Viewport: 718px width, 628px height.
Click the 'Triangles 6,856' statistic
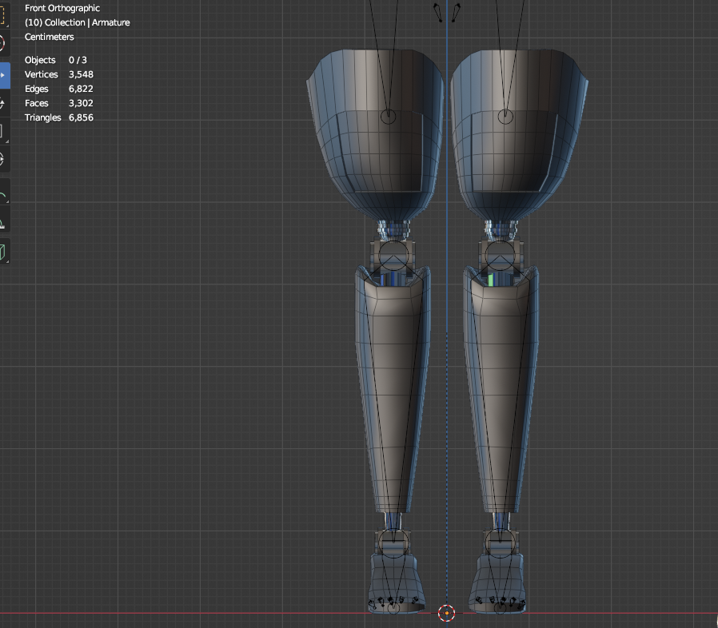pos(59,117)
